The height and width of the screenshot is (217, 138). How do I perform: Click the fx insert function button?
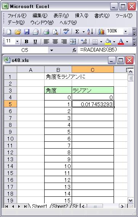pos(74,50)
